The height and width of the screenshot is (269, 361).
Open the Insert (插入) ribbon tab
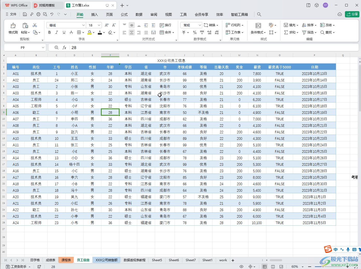95,15
